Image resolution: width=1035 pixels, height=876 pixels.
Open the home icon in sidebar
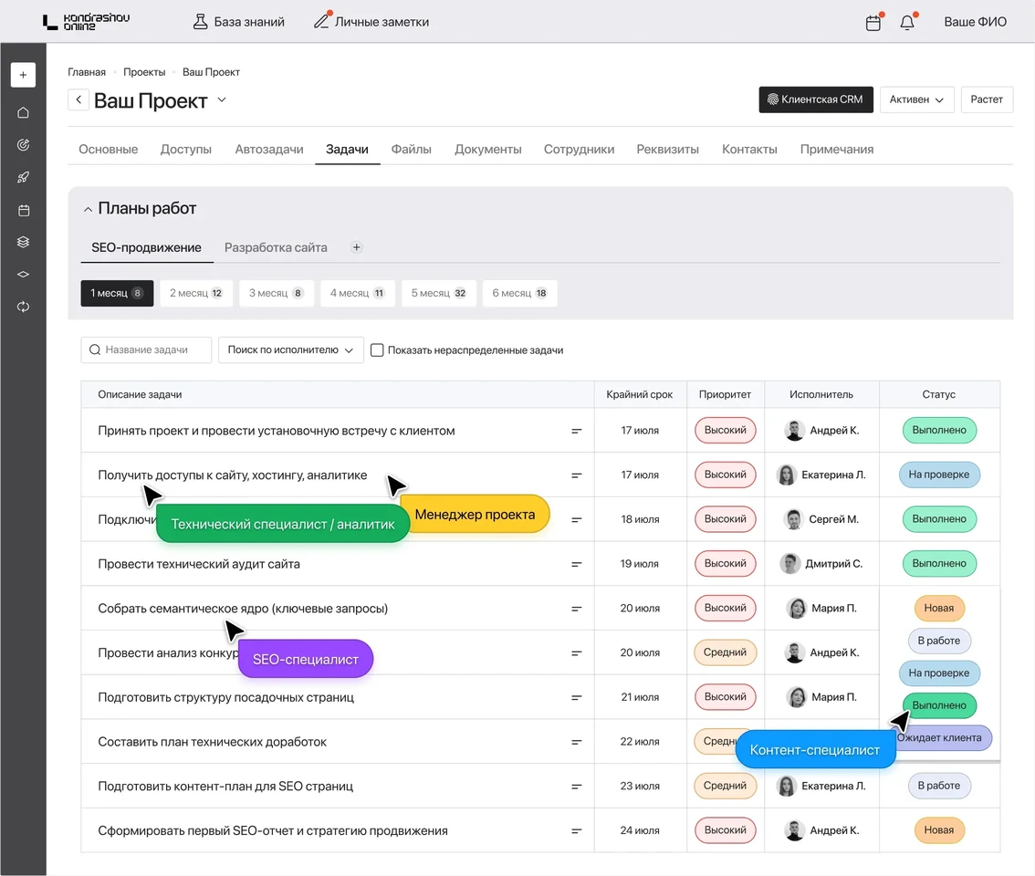coord(23,112)
